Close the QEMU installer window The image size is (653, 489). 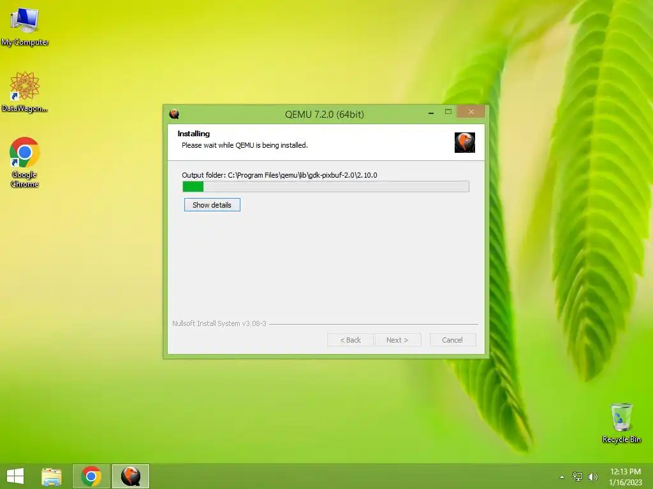[471, 112]
